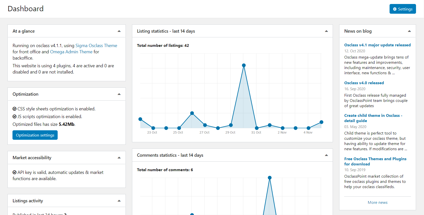Click the peak point in comments chart
The width and height of the screenshot is (424, 215).
pos(270,178)
